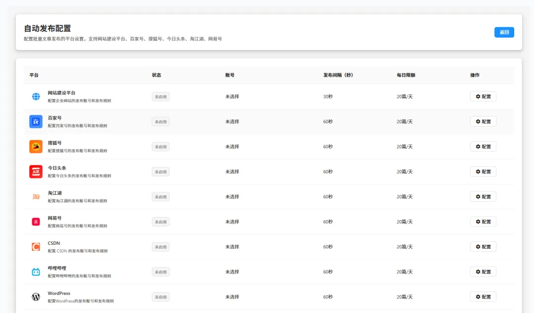Click 未选择 account in 网站建设平台 row
This screenshot has width=534, height=313.
232,97
